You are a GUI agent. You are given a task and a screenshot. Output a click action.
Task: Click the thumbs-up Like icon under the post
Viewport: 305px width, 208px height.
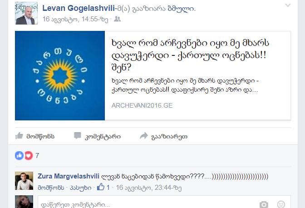click(19, 136)
